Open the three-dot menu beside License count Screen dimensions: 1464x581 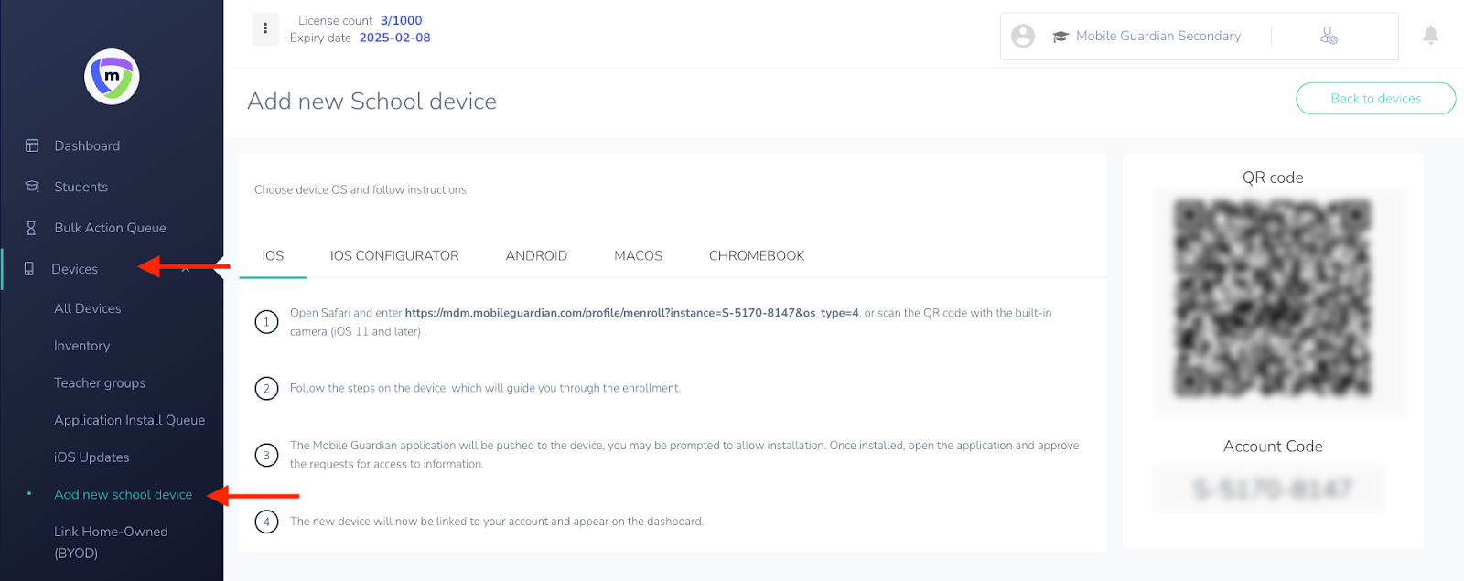tap(265, 28)
